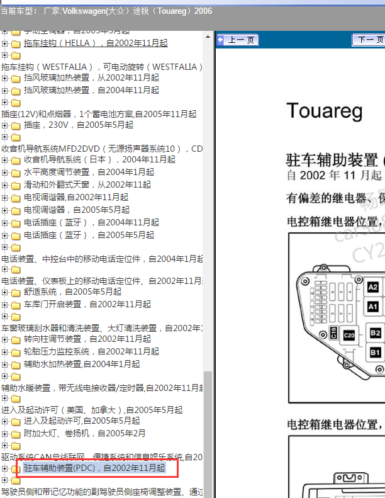Select 收音机导航系统（日本），2004年11月起
Viewport: 385px width, 498px height.
(99, 159)
